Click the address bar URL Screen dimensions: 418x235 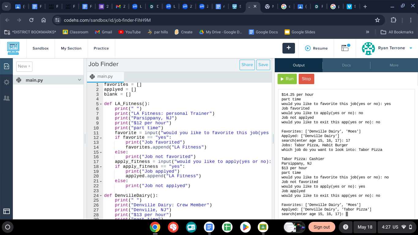107,20
